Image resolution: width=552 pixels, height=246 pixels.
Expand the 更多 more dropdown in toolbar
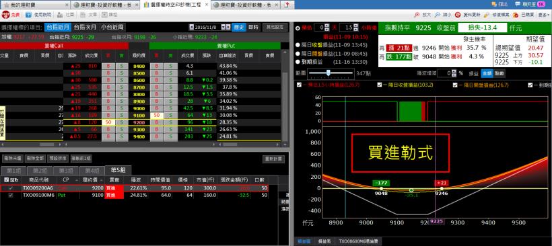click(544, 15)
